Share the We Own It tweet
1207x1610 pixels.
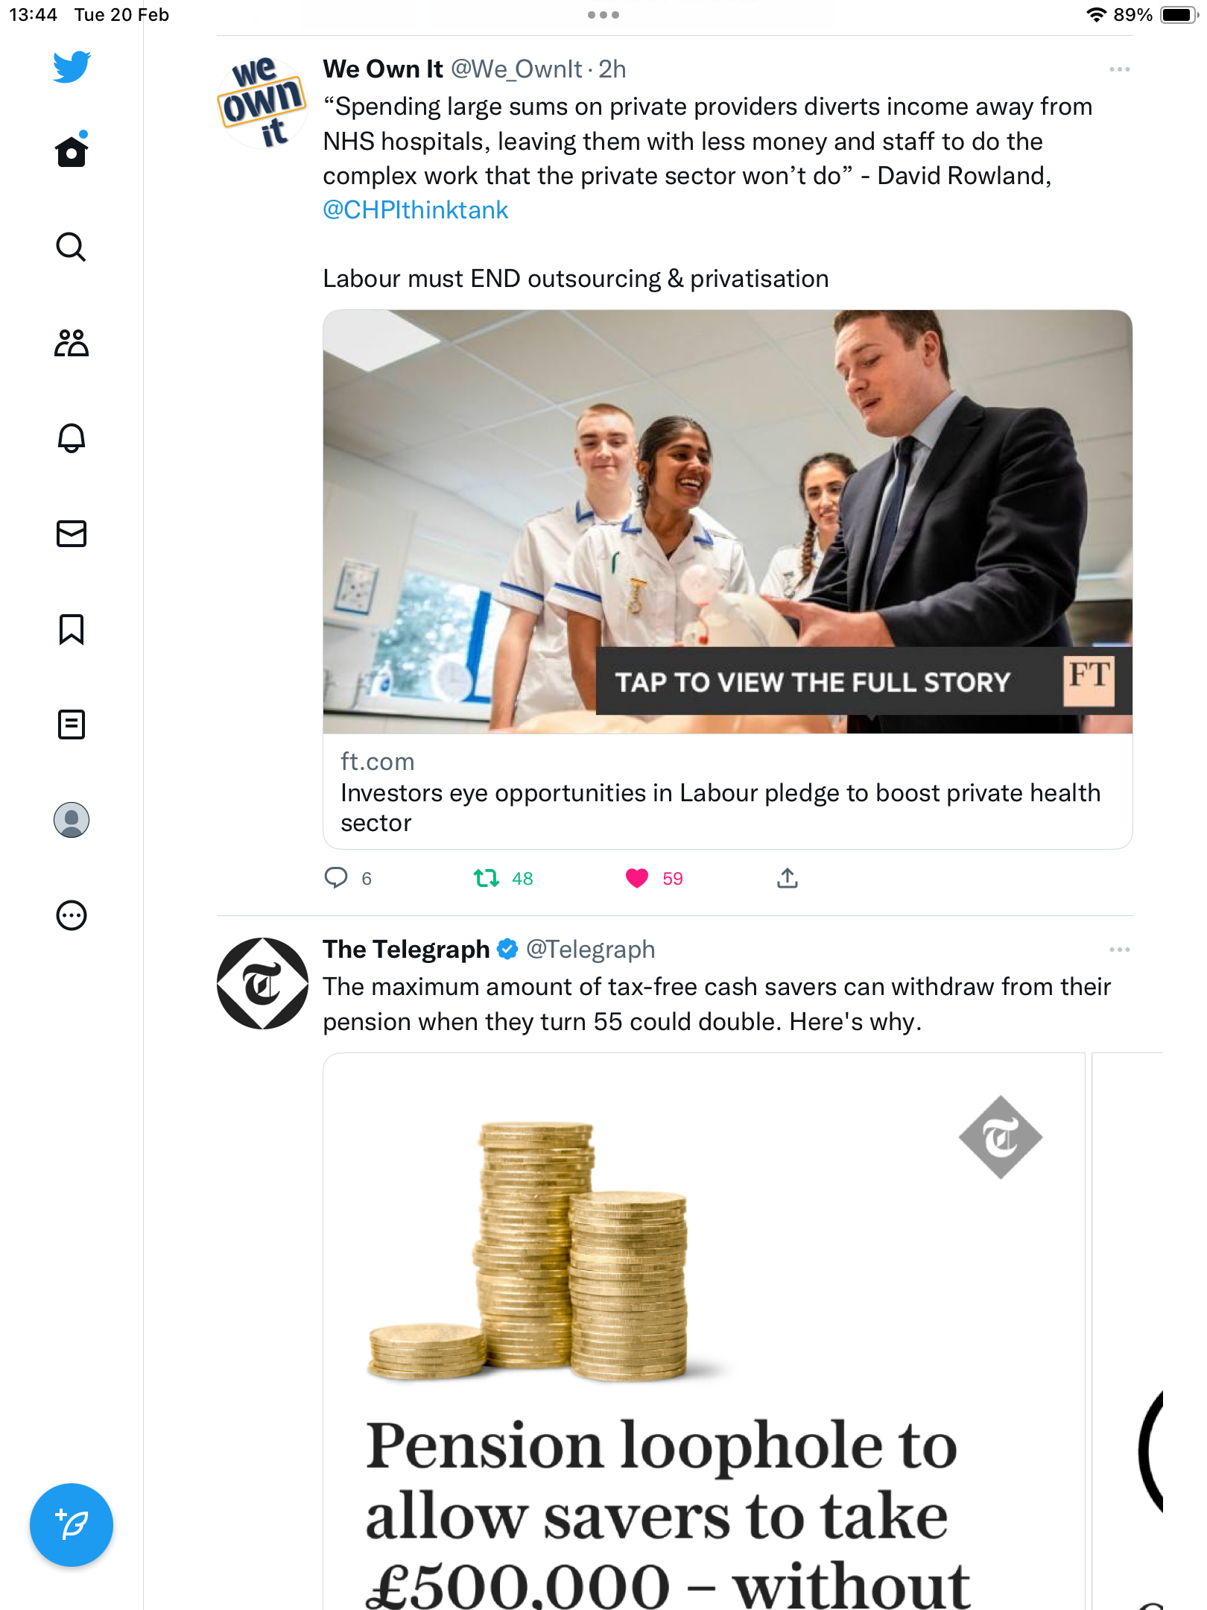(x=788, y=877)
